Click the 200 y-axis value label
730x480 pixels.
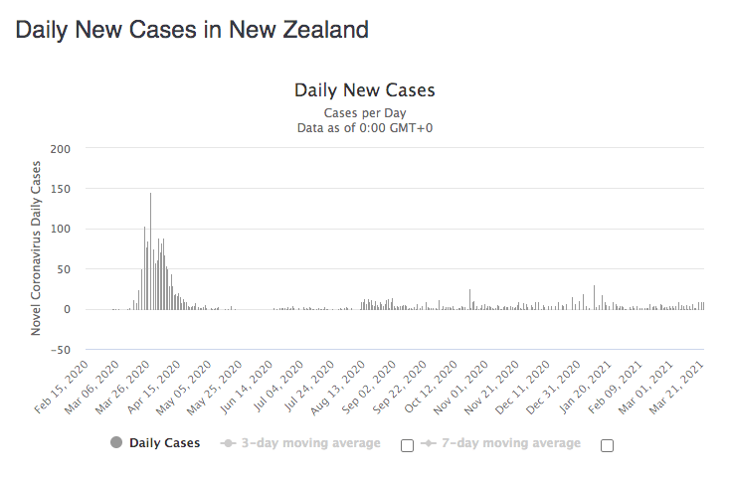pyautogui.click(x=61, y=149)
